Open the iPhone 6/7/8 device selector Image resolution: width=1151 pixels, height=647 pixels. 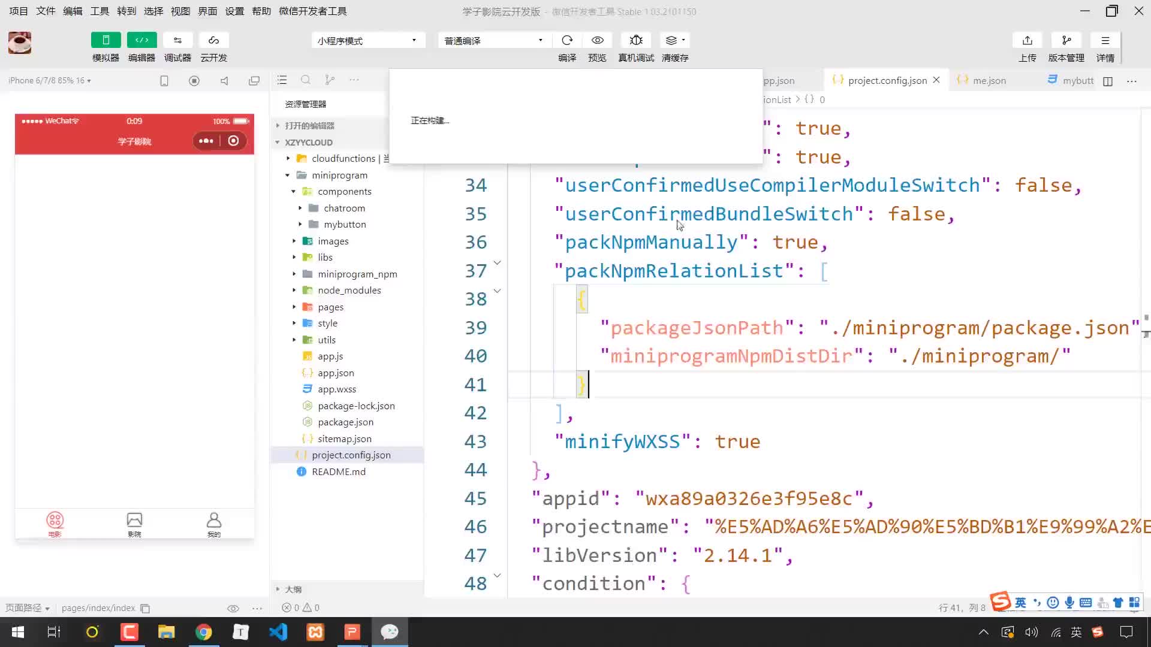(x=50, y=80)
